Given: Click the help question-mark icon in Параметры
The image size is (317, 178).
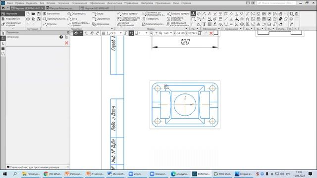Looking at the screenshot, I should point(61,37).
